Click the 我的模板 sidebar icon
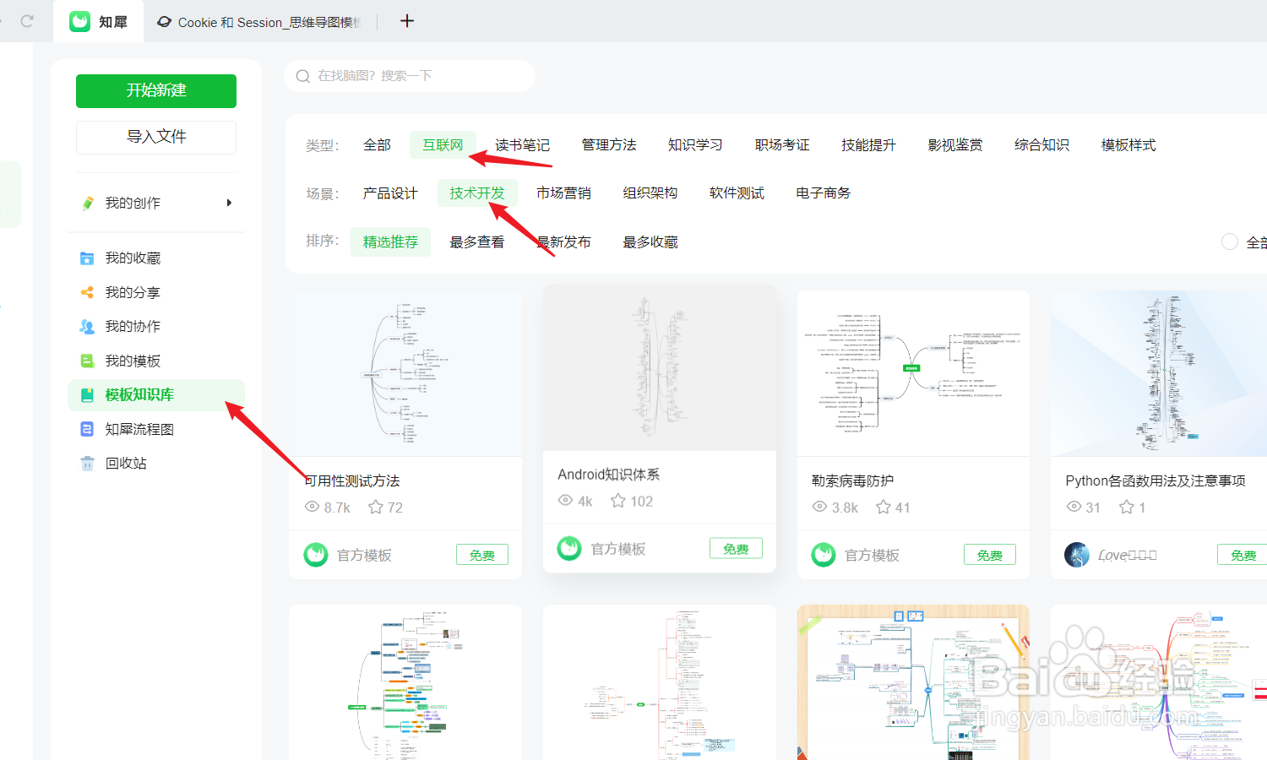The height and width of the screenshot is (760, 1267). (x=87, y=361)
